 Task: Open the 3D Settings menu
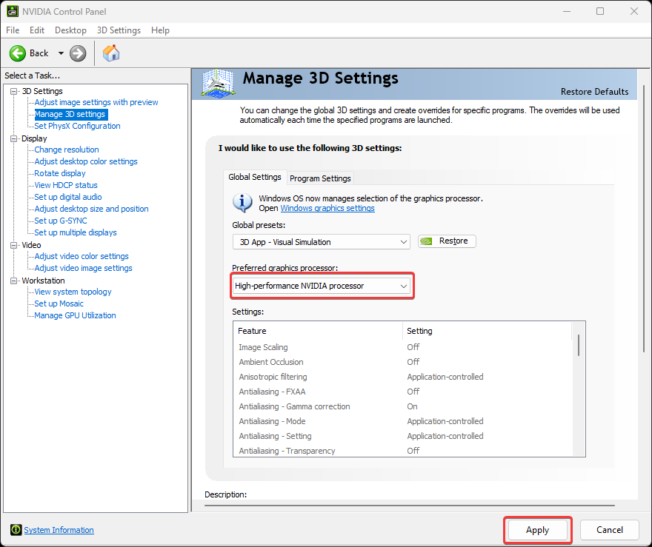click(119, 30)
